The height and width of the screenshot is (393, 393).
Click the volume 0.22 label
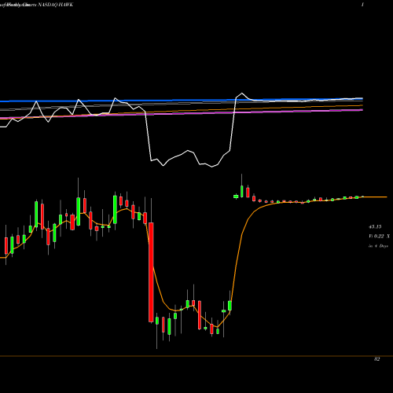380,237
